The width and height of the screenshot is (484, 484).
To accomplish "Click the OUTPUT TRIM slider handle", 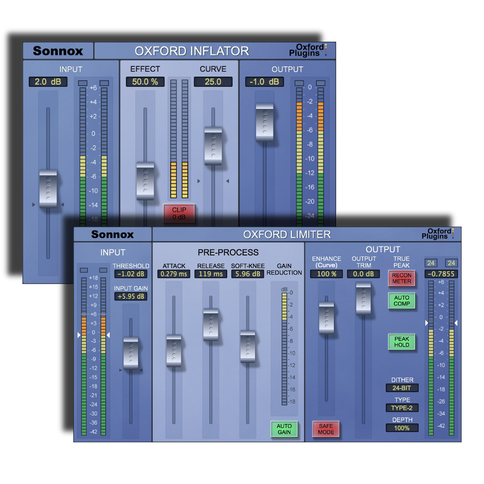I will pyautogui.click(x=363, y=298).
